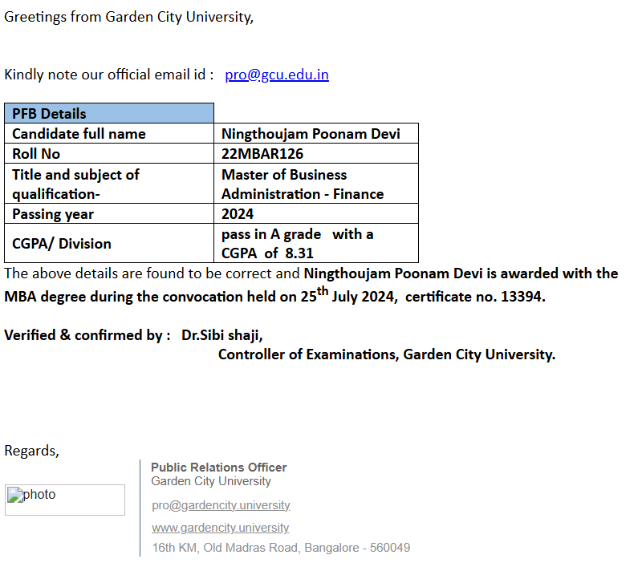Click the Roll No label cell
The image size is (638, 575).
[109, 154]
